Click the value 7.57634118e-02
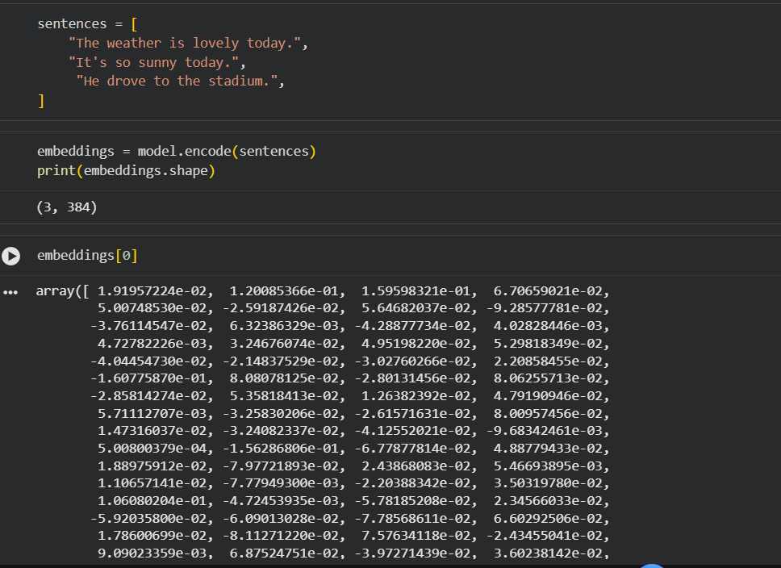Viewport: 781px width, 568px height. click(416, 536)
